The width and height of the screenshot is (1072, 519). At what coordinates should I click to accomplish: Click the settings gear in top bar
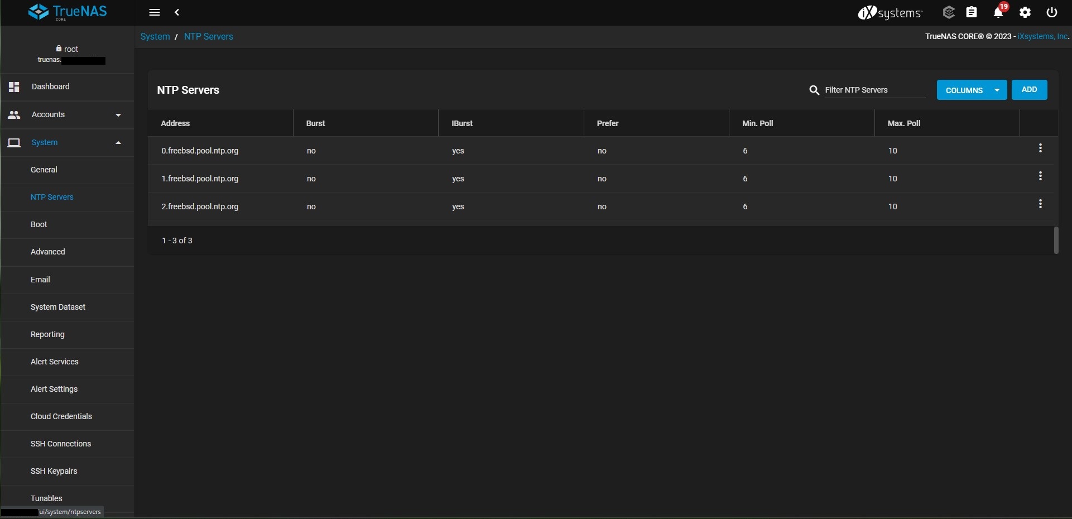click(x=1025, y=12)
